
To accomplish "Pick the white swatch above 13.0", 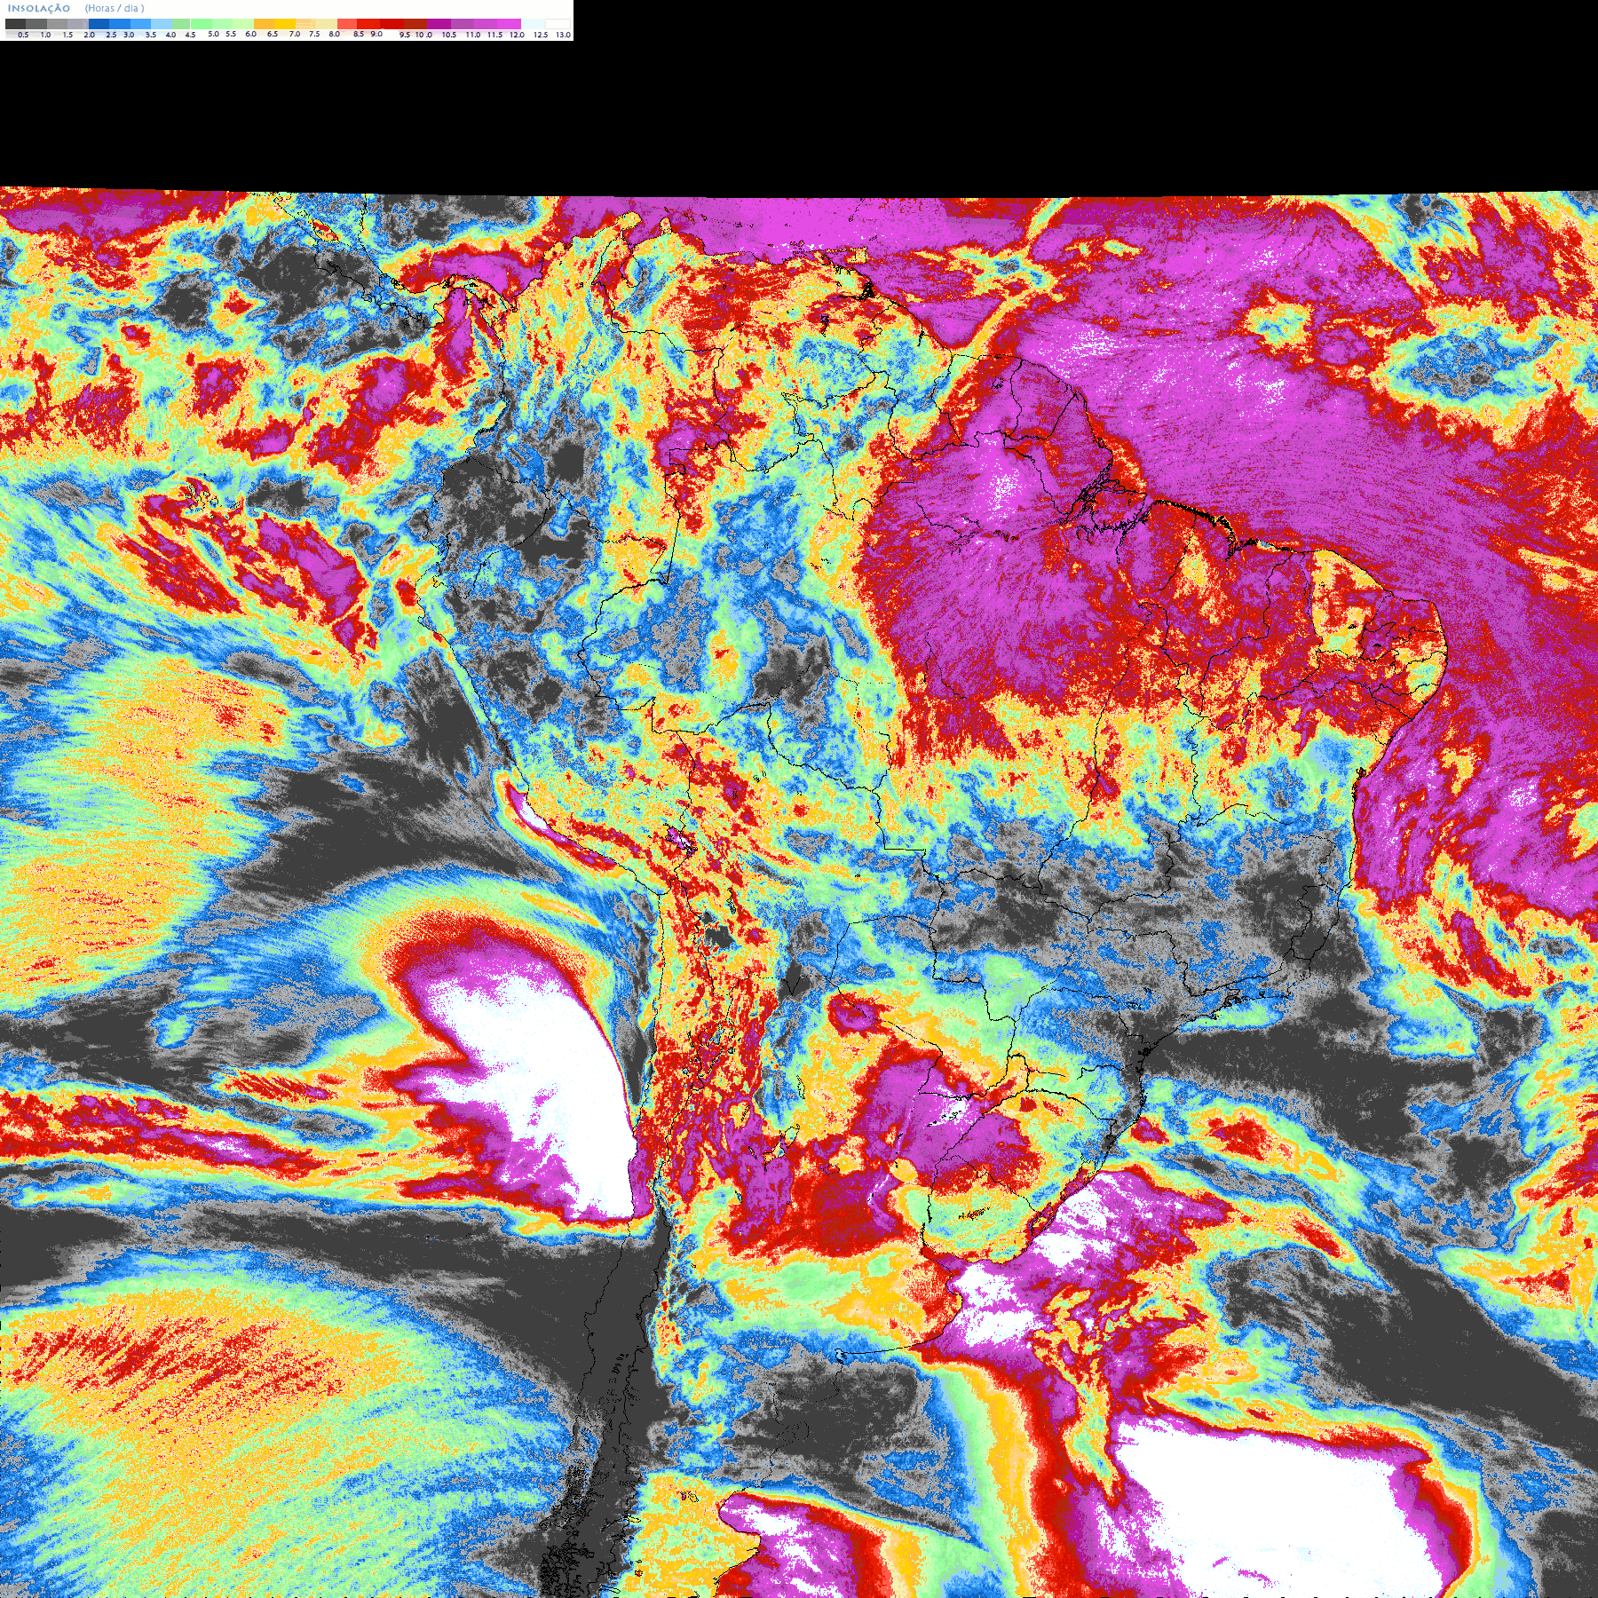I will (x=558, y=24).
